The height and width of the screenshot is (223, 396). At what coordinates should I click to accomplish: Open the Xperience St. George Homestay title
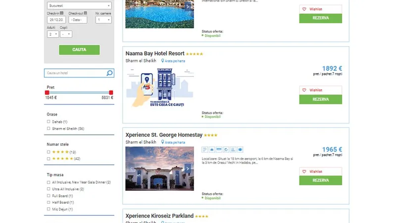click(x=164, y=135)
